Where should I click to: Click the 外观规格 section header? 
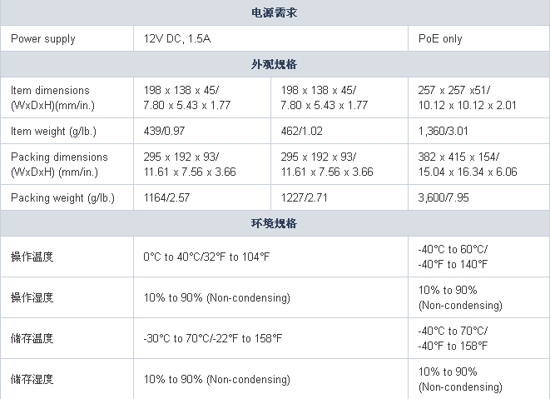pos(274,64)
